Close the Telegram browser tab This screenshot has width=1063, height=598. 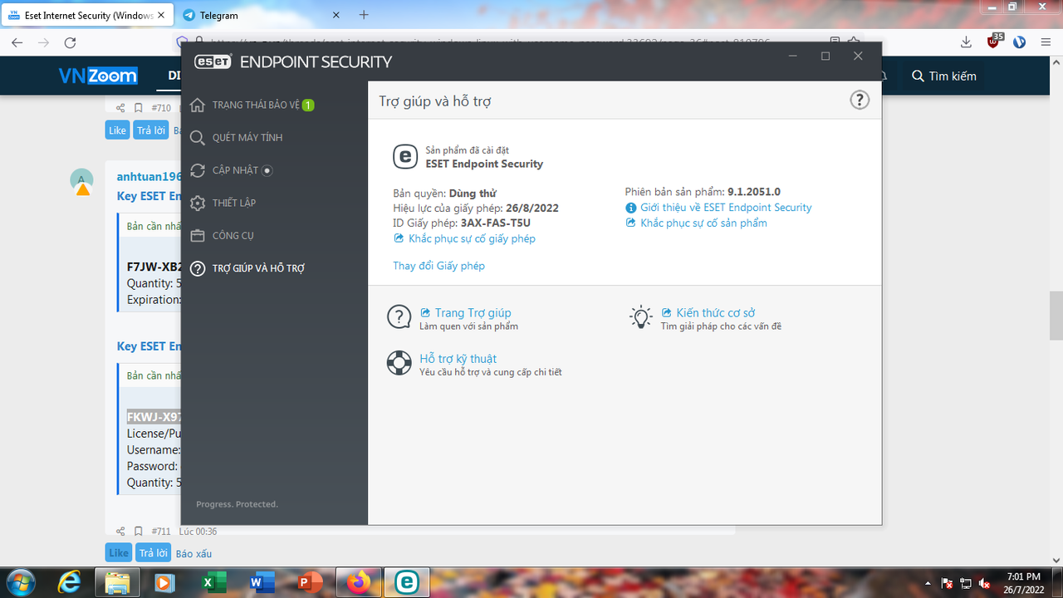point(336,15)
